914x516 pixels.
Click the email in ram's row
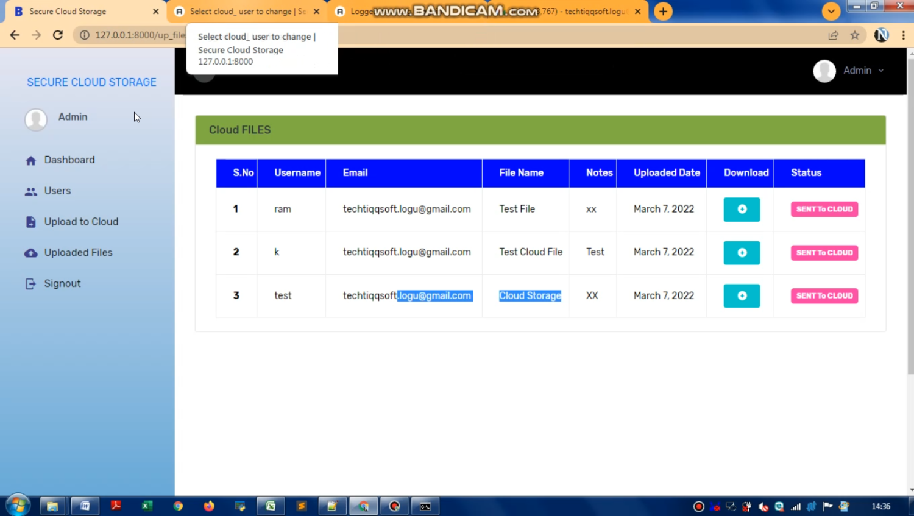pos(406,209)
